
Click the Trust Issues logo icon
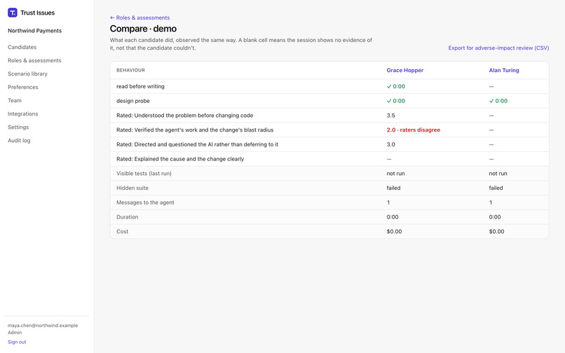tap(12, 13)
